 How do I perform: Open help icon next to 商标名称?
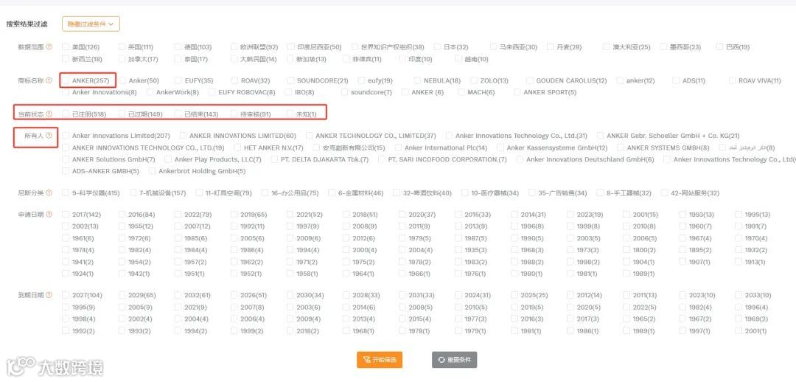49,81
